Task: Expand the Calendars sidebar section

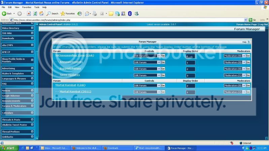Action: pos(32,113)
